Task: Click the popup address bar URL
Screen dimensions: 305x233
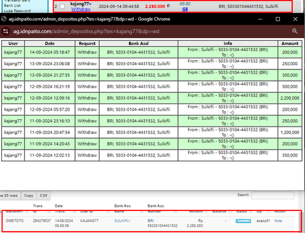Action: 86,32
